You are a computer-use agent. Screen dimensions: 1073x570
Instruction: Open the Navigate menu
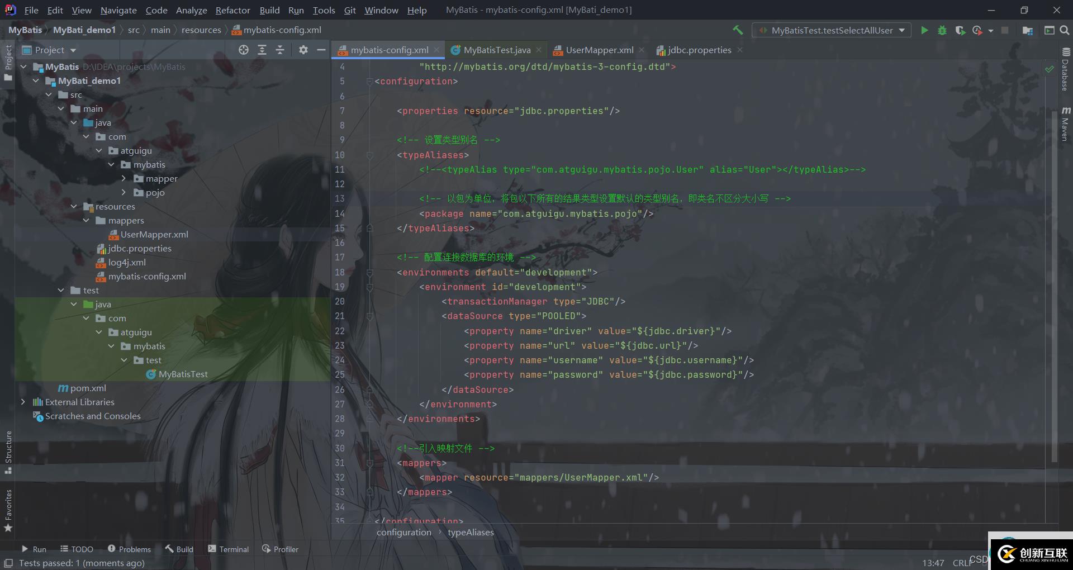click(118, 10)
